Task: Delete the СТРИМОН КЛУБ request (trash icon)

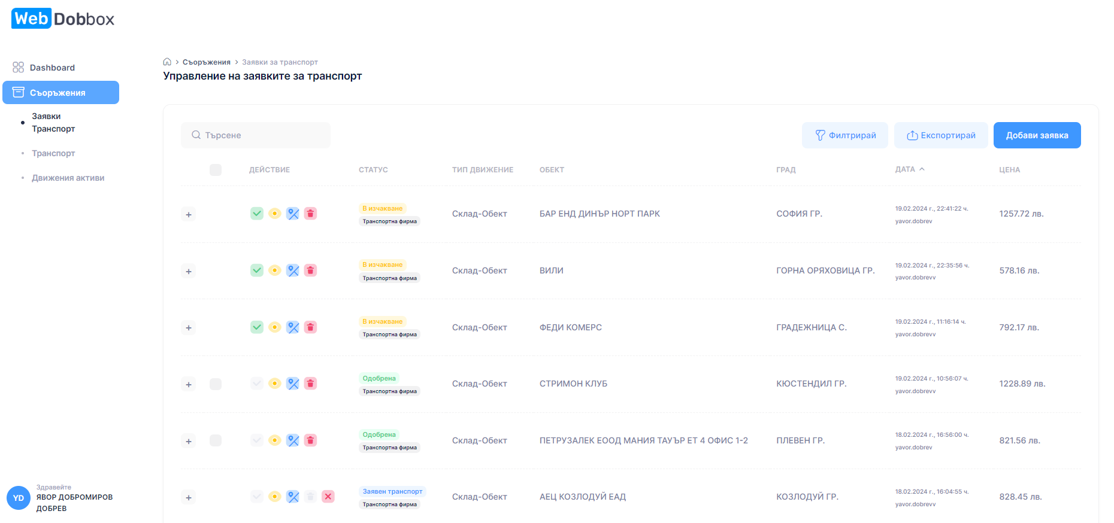Action: [310, 384]
